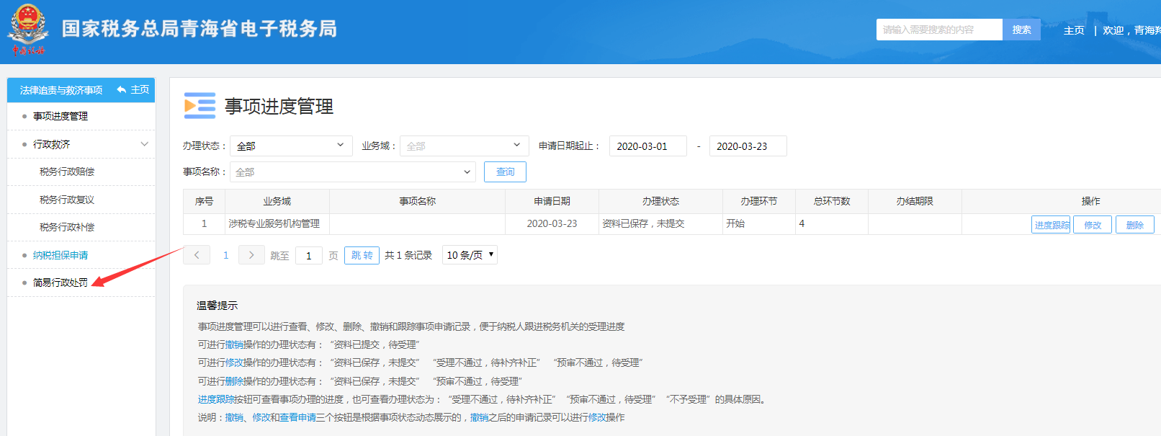Screen dimensions: 1161x436
Task: Click 主页 link in top header
Action: point(1074,30)
